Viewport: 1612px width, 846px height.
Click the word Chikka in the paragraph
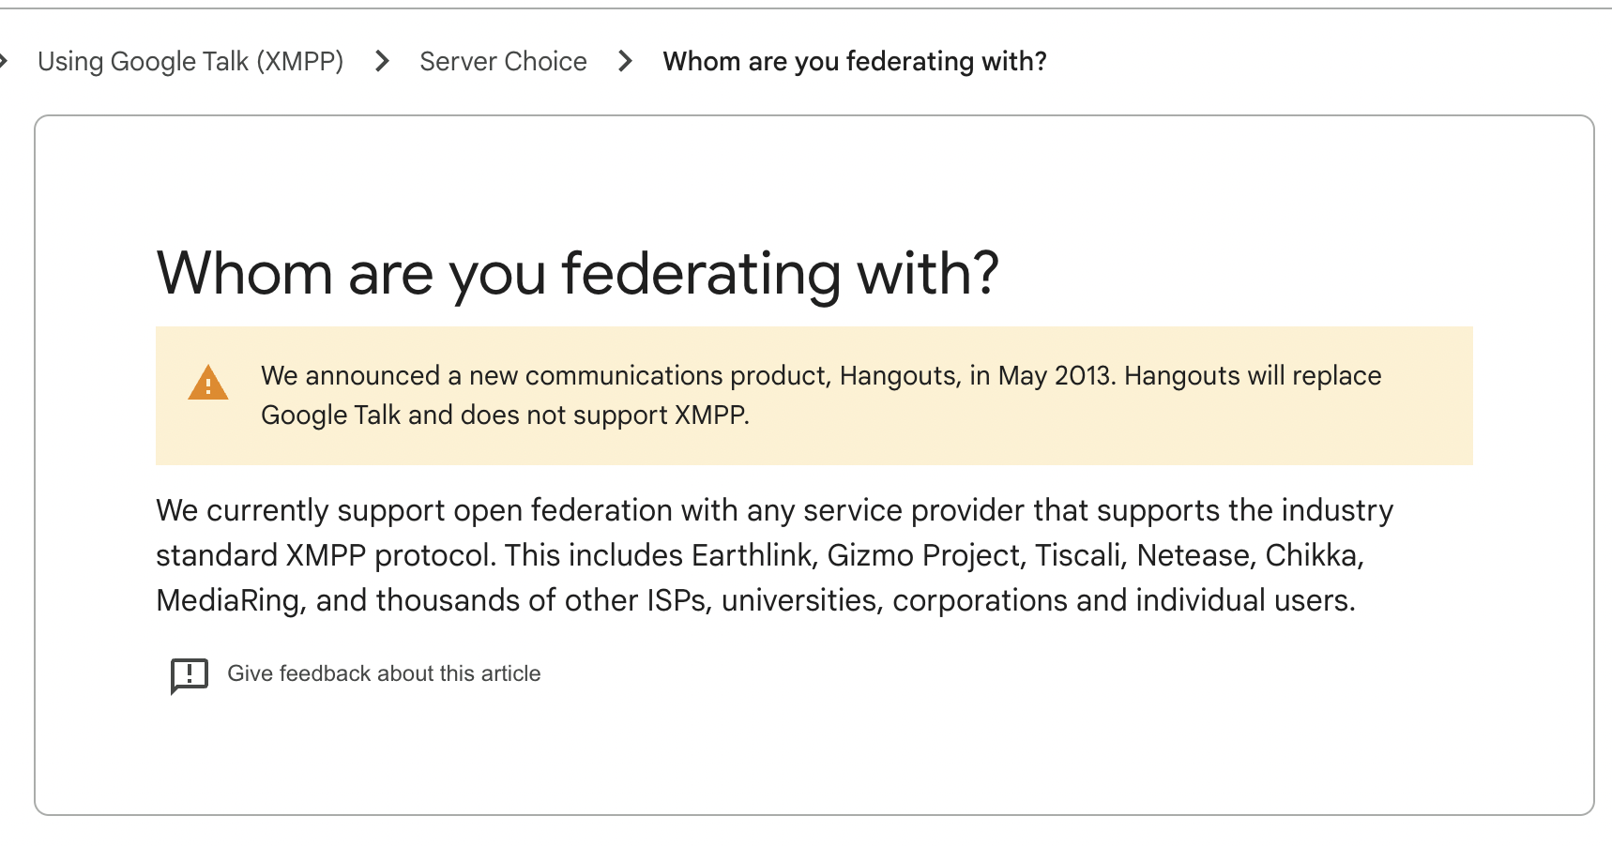(1312, 556)
